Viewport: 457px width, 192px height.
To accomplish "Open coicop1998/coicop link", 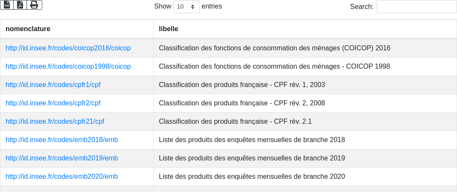I will point(68,67).
